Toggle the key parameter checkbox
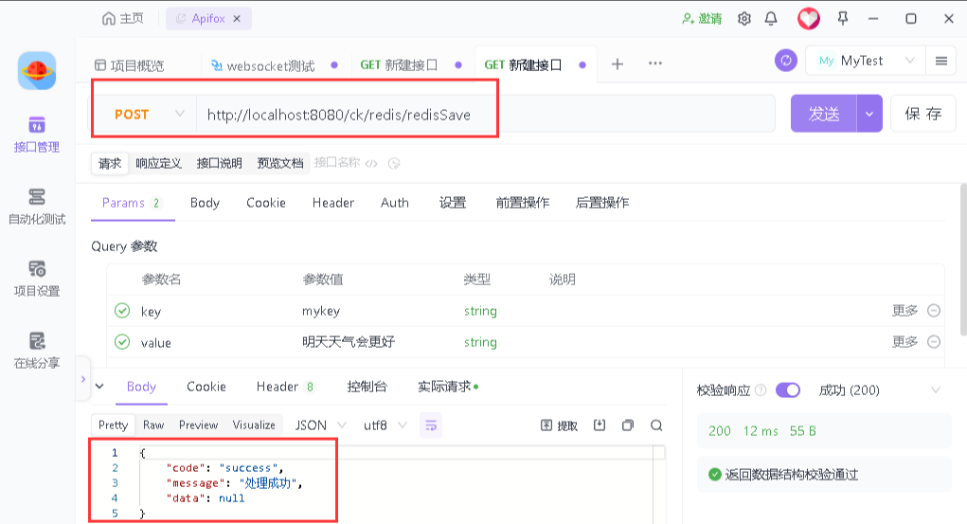Screen dimensions: 967x524 click(122, 311)
